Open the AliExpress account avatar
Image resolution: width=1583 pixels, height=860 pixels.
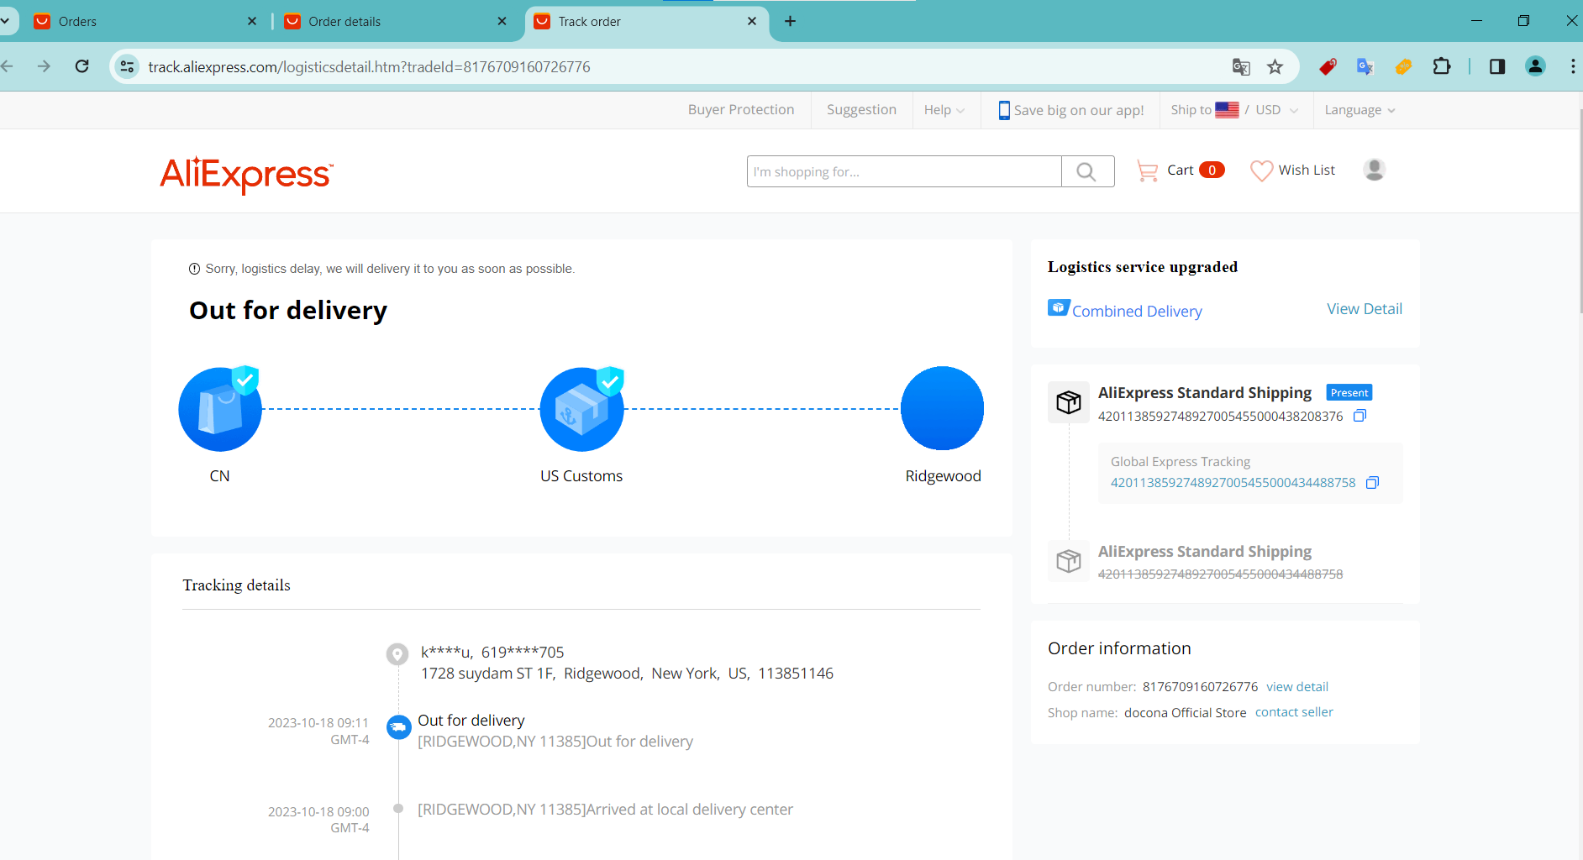pyautogui.click(x=1375, y=170)
